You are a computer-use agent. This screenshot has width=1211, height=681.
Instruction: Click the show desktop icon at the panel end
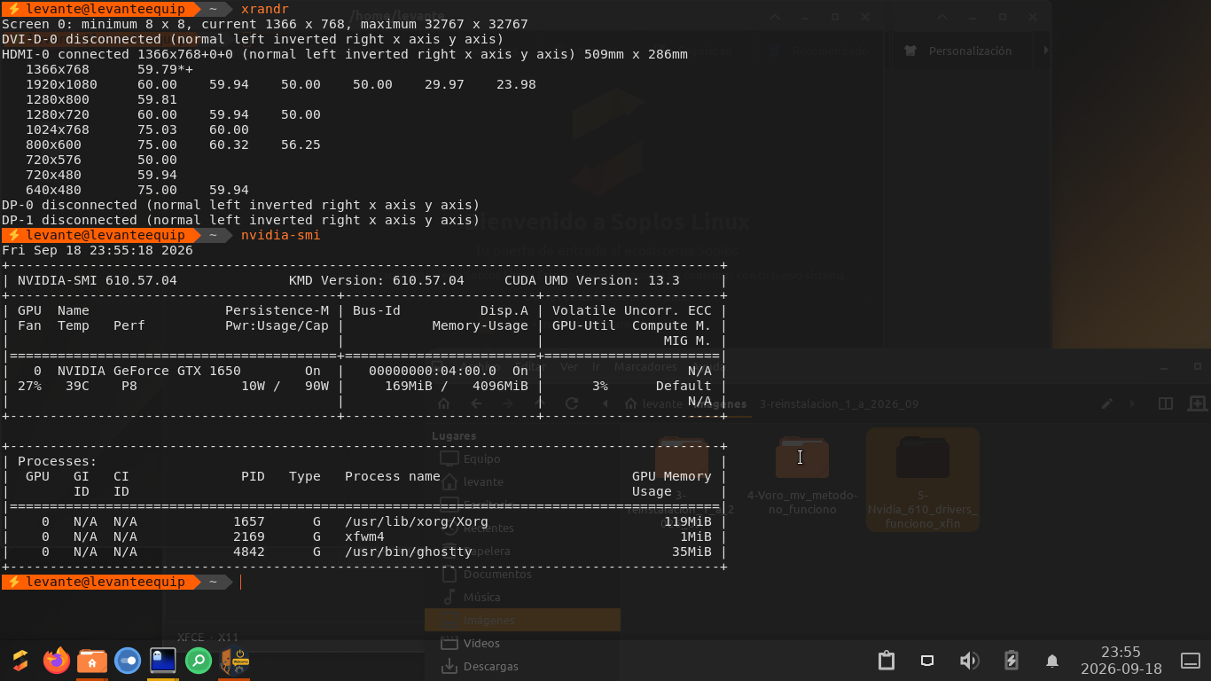point(1191,661)
